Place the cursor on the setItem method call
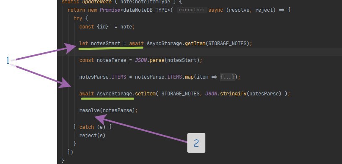Screen dimensions: 342x164 click(x=145, y=94)
